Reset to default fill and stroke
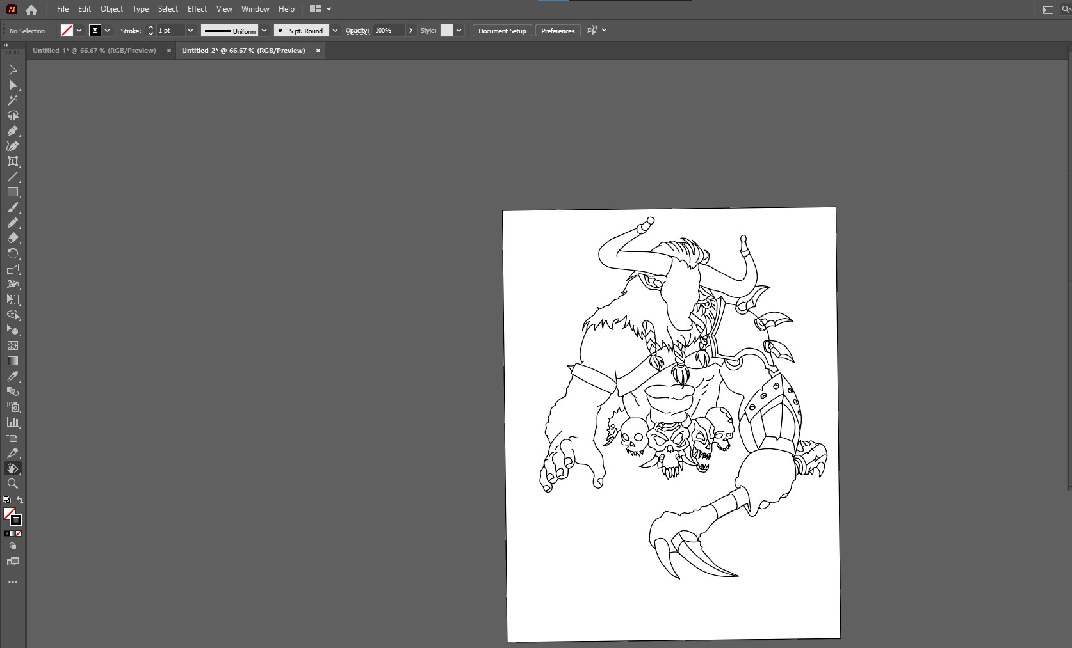This screenshot has width=1072, height=648. [6, 500]
